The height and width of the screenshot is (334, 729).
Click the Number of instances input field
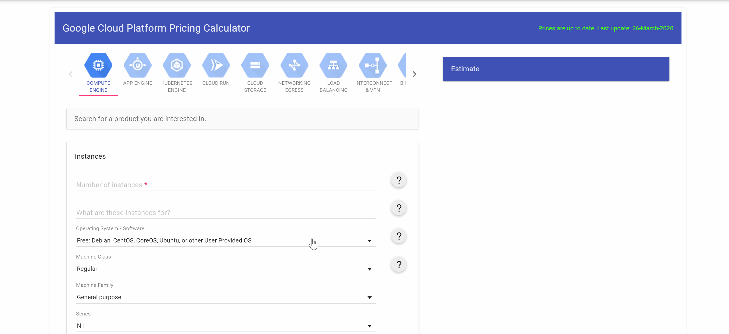coord(225,185)
